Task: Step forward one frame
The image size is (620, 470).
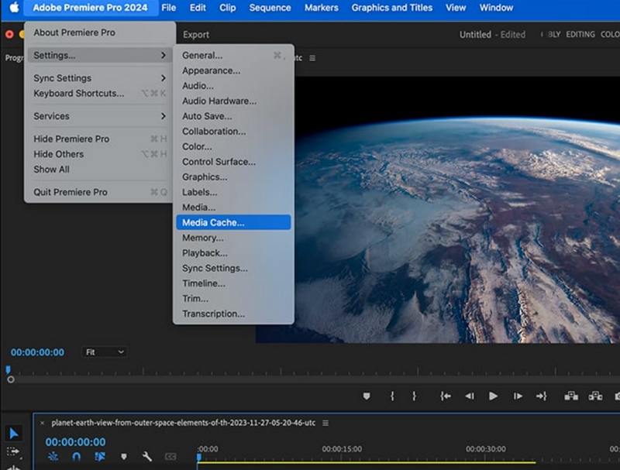Action: click(518, 396)
